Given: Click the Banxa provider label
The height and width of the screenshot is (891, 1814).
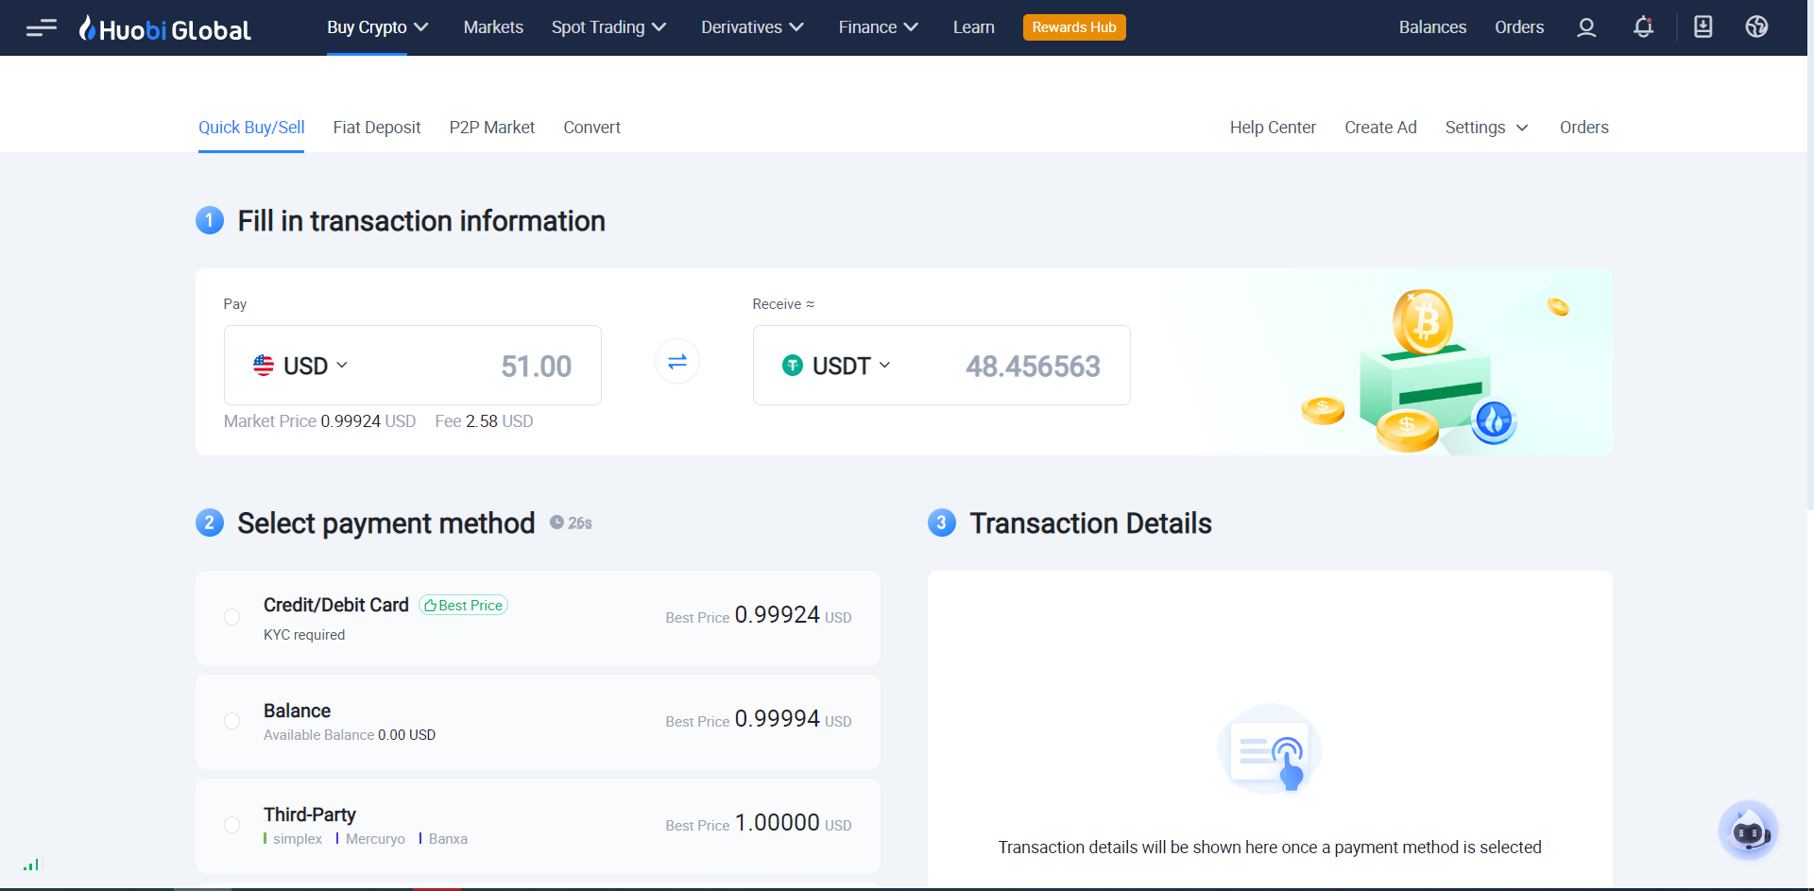Looking at the screenshot, I should [x=448, y=839].
